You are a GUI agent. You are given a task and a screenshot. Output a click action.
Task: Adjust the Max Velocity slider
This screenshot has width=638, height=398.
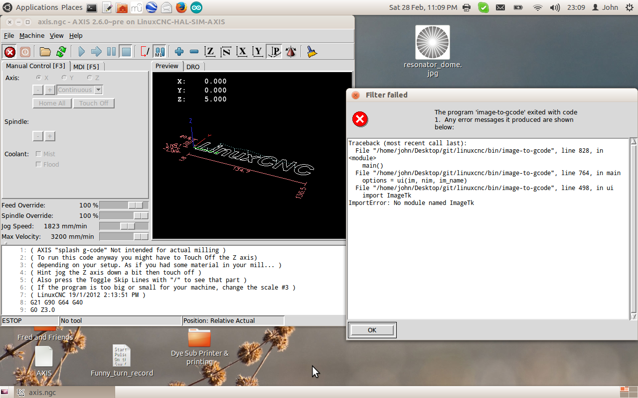pyautogui.click(x=124, y=237)
